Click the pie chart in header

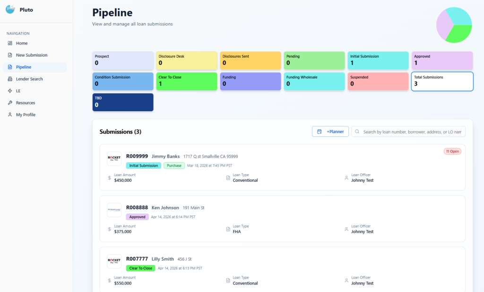454,25
